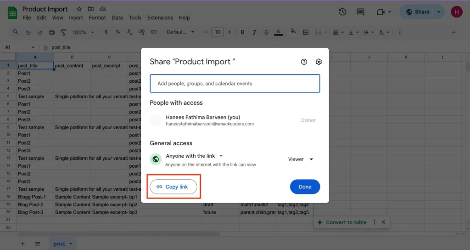The width and height of the screenshot is (470, 250).
Task: Select the post sheet tab
Action: tap(59, 244)
